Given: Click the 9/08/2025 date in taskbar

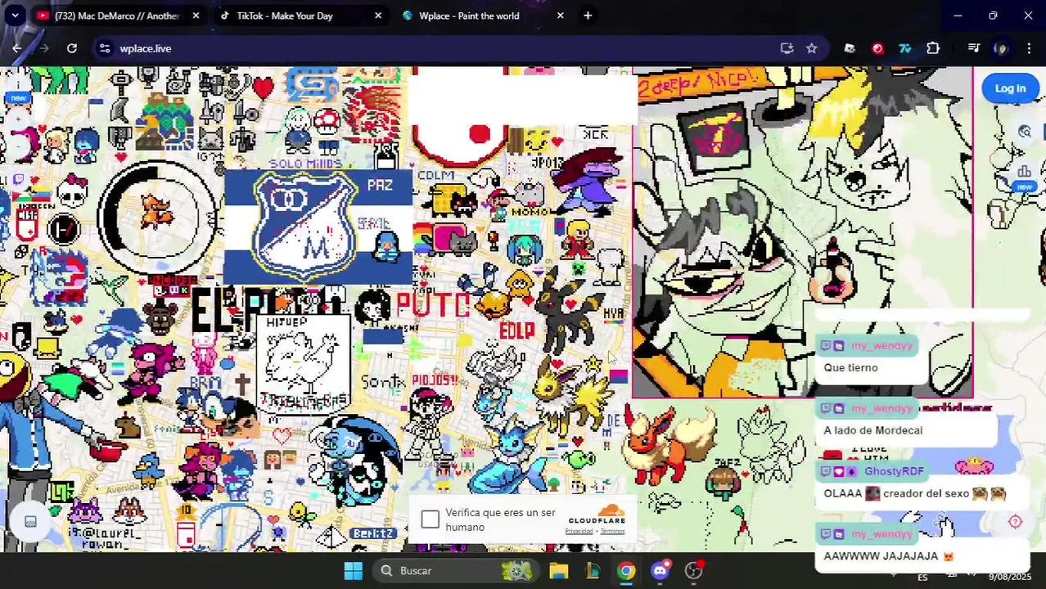Looking at the screenshot, I should coord(1010,577).
